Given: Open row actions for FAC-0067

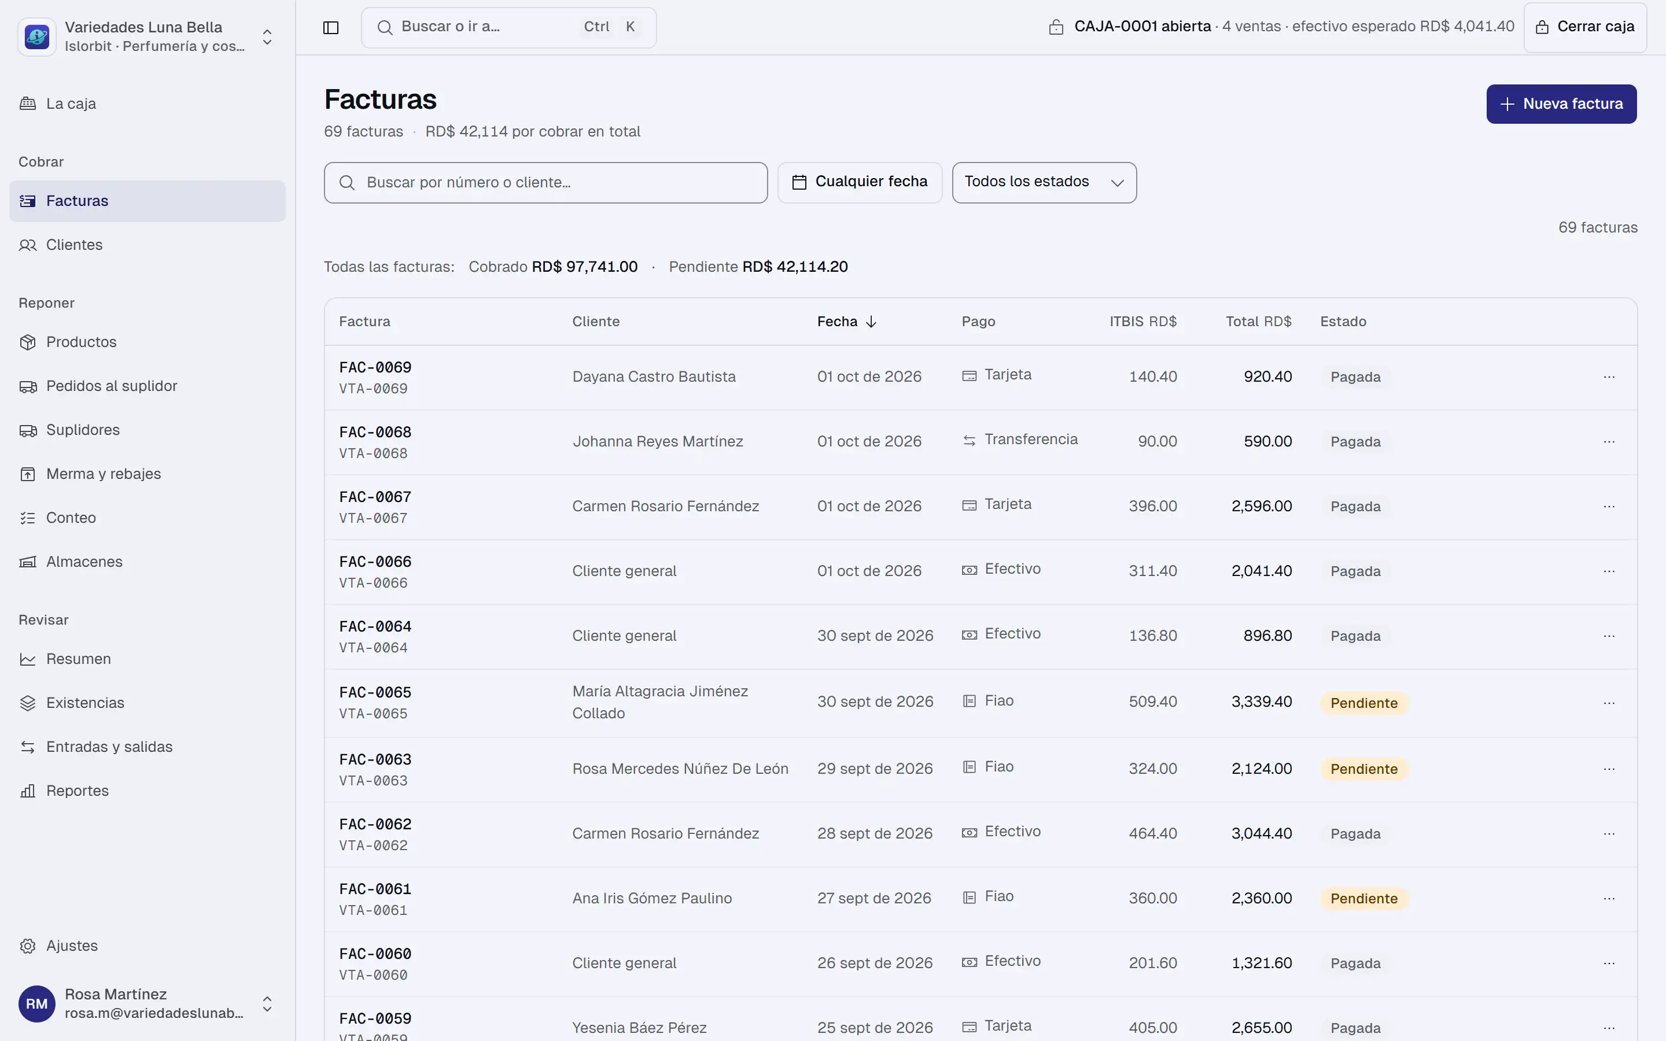Looking at the screenshot, I should 1608,507.
